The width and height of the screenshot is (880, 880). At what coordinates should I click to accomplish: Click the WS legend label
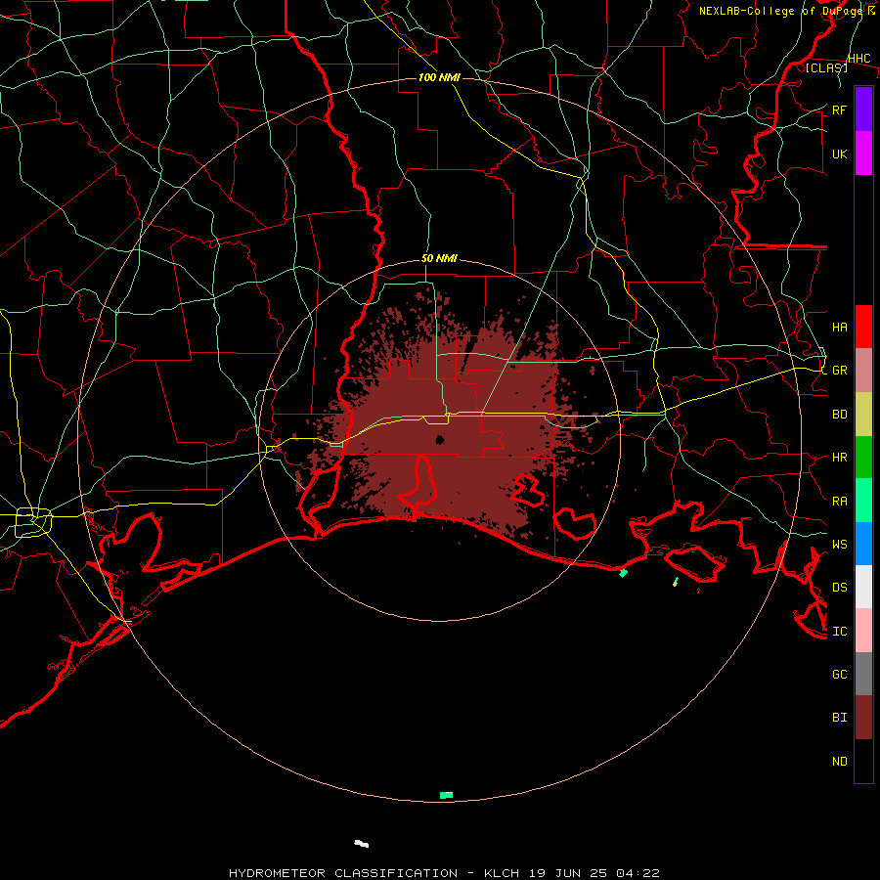(x=839, y=544)
